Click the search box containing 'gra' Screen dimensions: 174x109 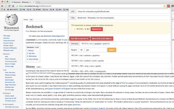pyautogui.click(x=96, y=50)
